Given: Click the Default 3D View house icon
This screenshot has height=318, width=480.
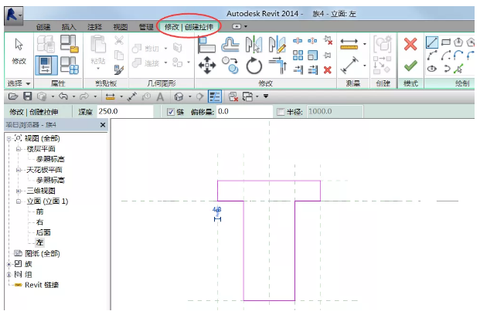Looking at the screenshot, I should click(x=179, y=97).
